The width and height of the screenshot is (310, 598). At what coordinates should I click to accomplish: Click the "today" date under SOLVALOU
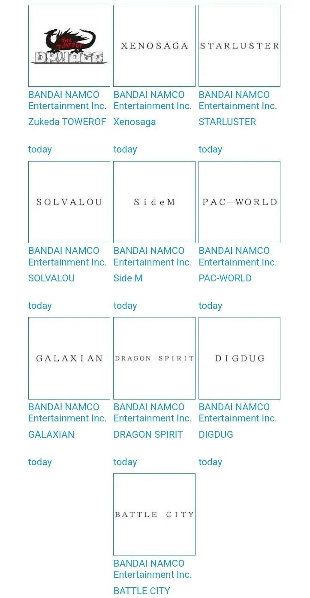(x=40, y=306)
